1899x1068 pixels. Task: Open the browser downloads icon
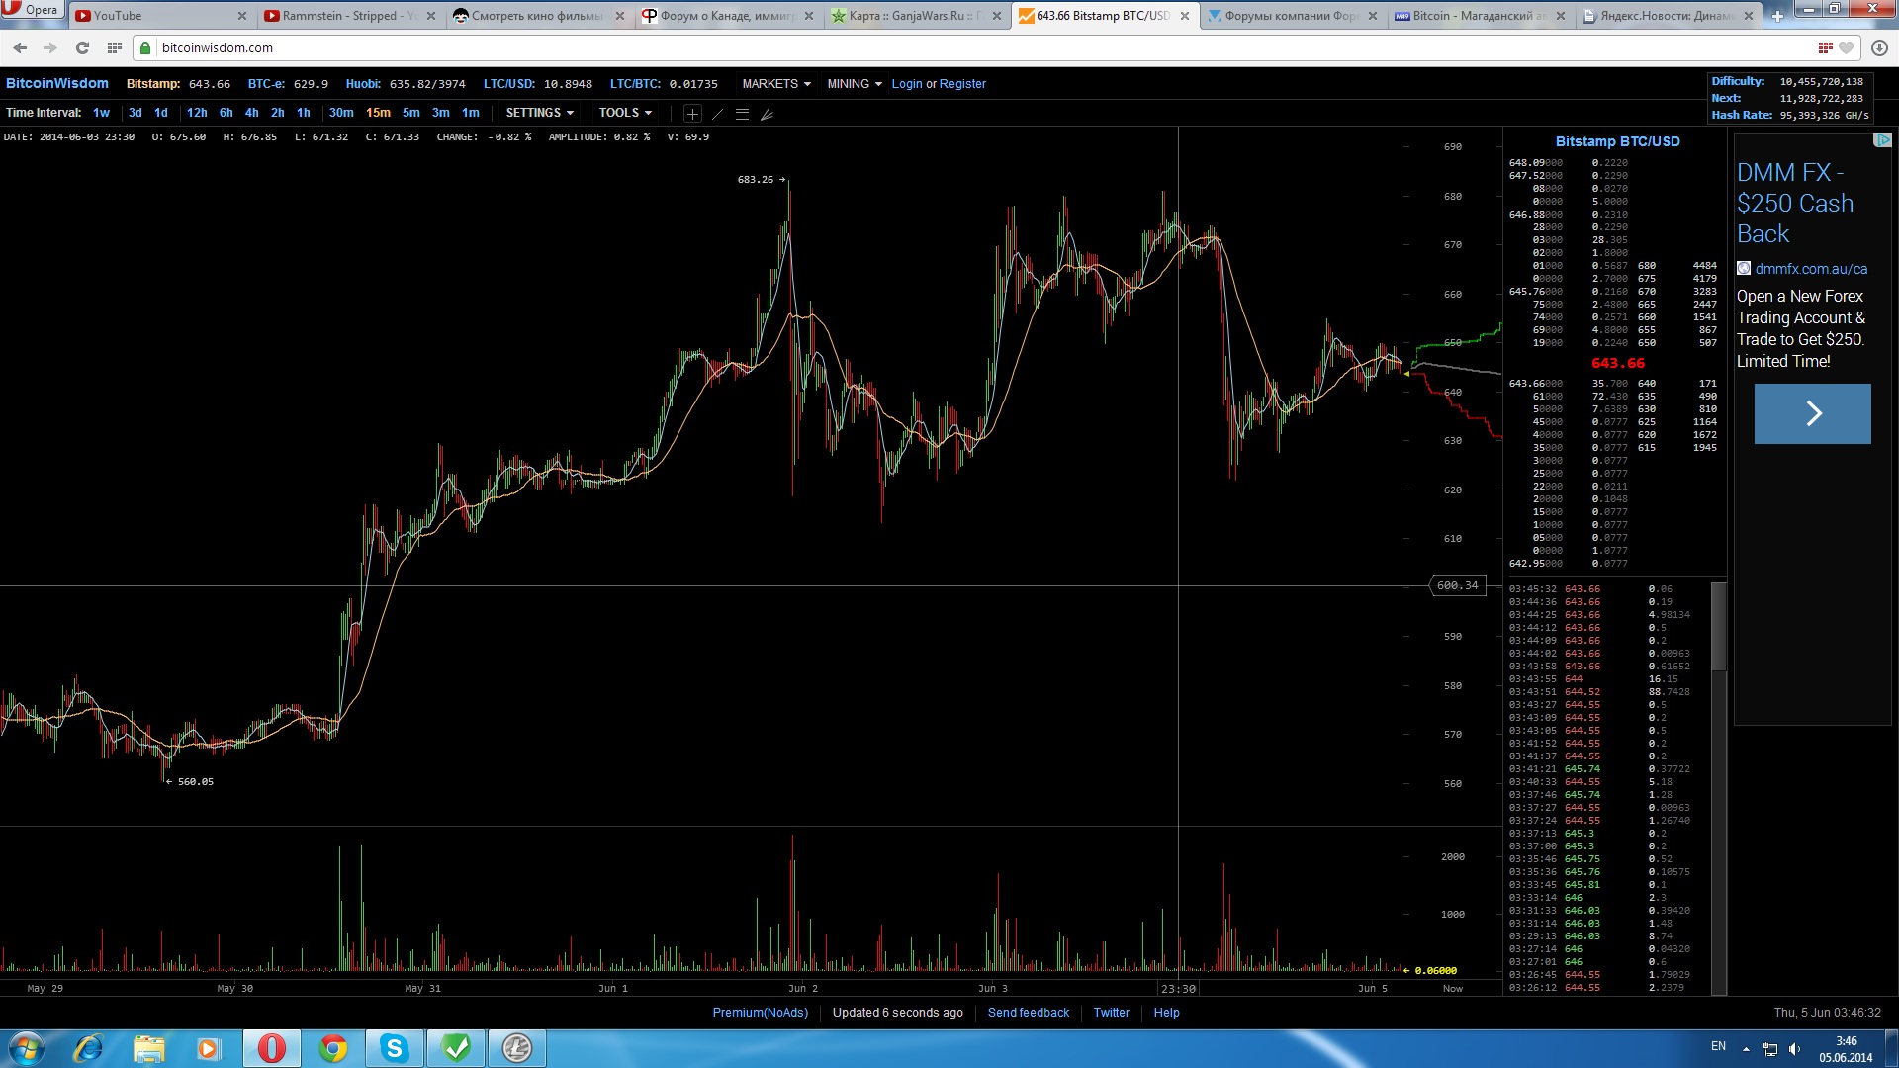coord(1879,47)
